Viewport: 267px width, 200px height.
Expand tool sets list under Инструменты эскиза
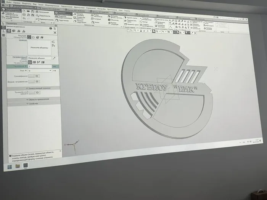[11, 20]
